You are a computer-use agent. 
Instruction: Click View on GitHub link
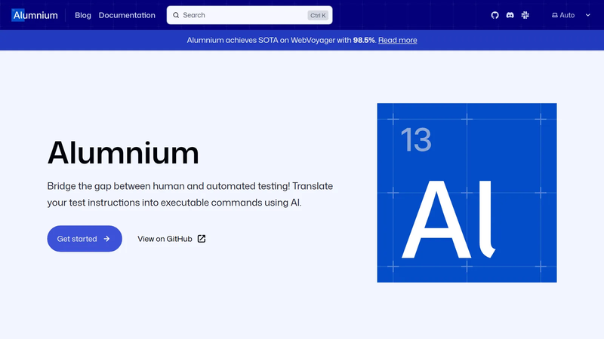click(x=171, y=239)
